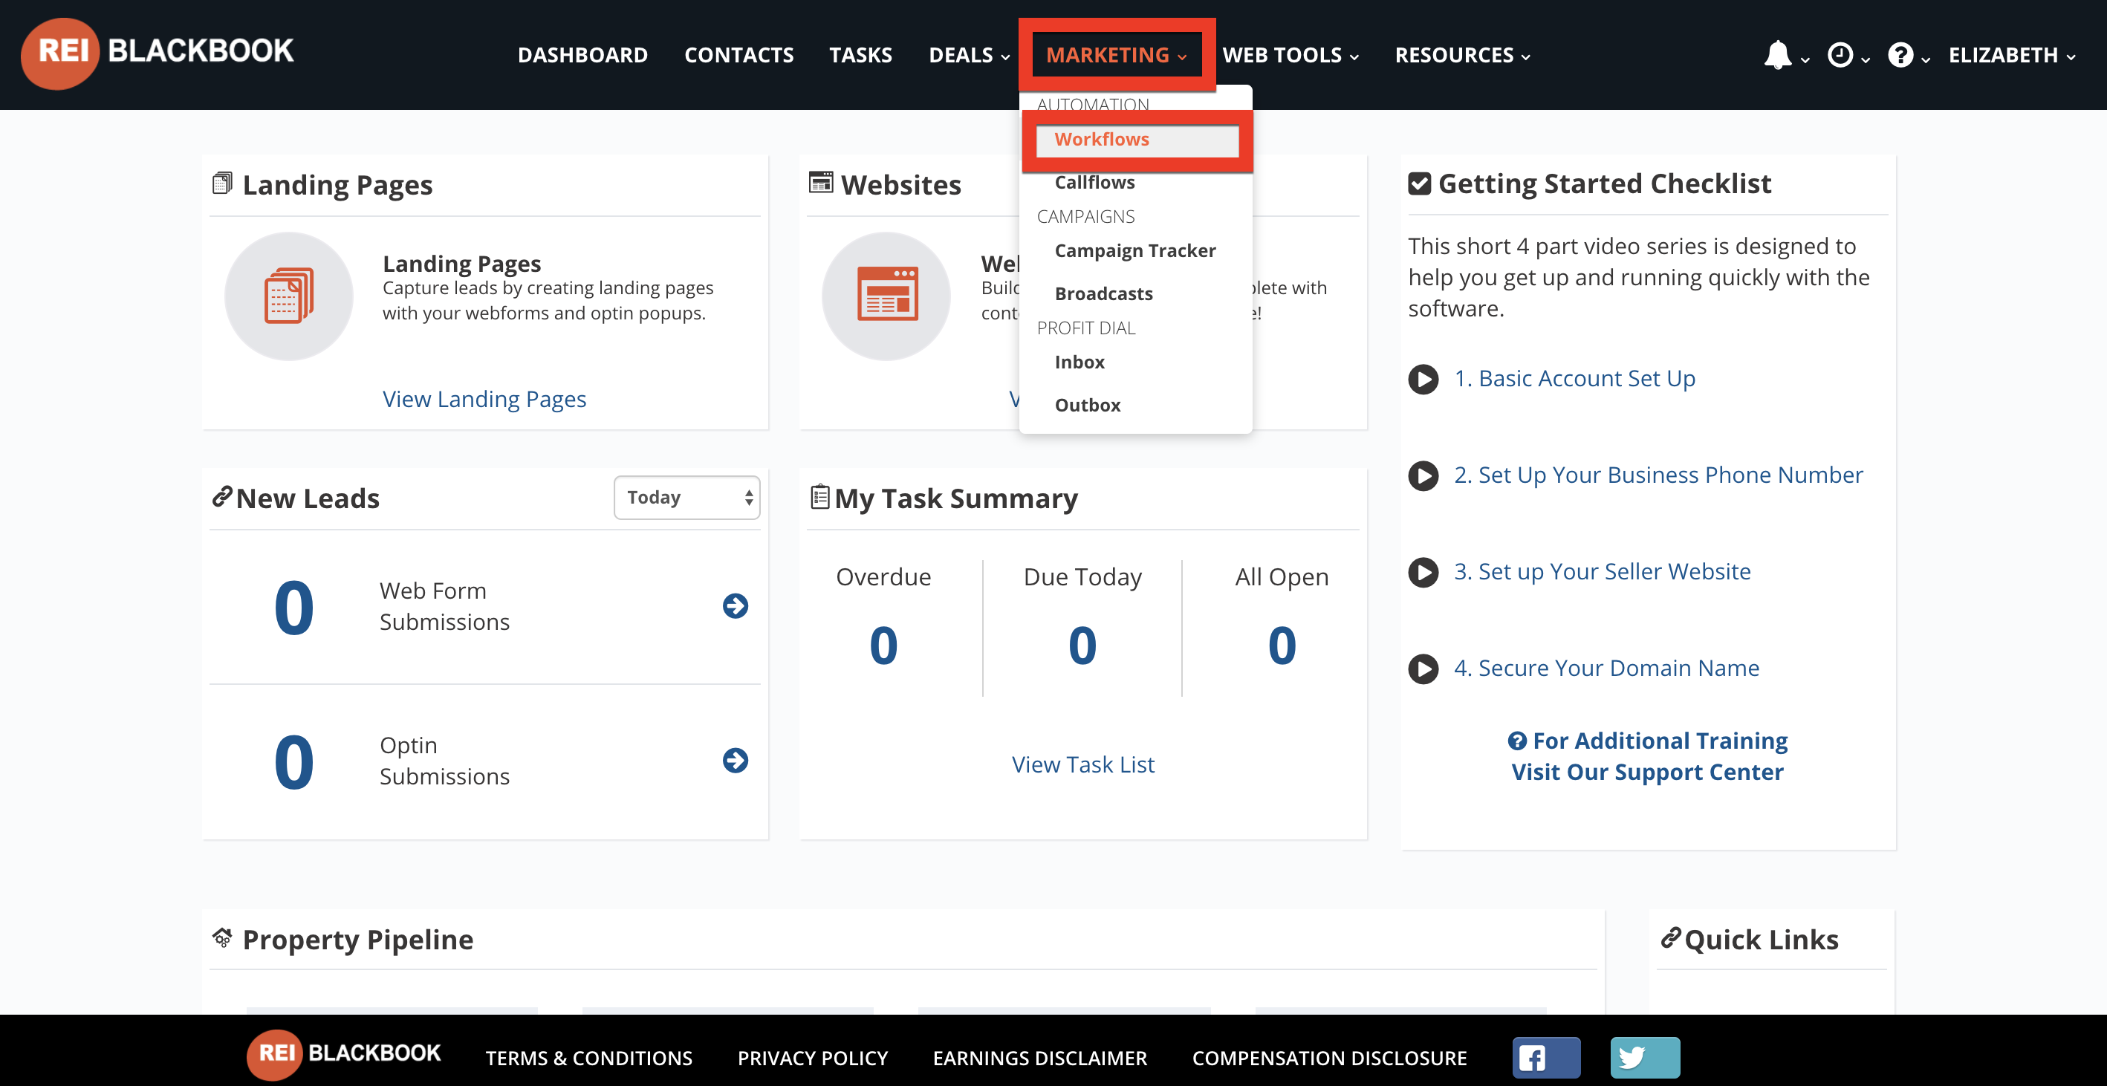This screenshot has width=2107, height=1086.
Task: Expand the Resources dropdown menu
Action: tap(1462, 55)
